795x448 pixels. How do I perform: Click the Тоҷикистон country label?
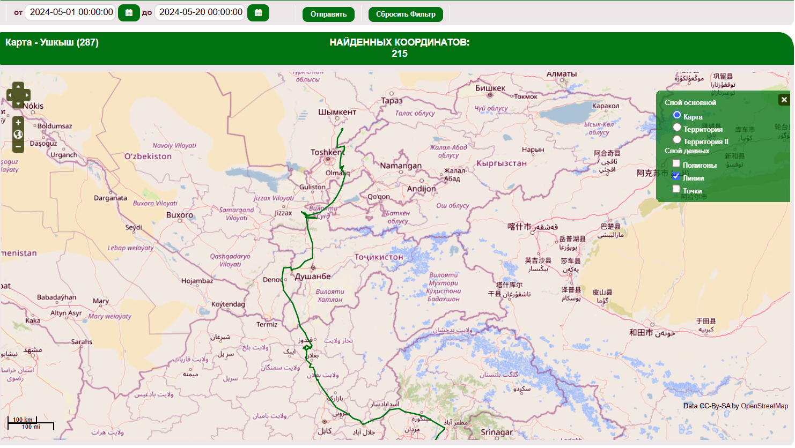point(379,257)
